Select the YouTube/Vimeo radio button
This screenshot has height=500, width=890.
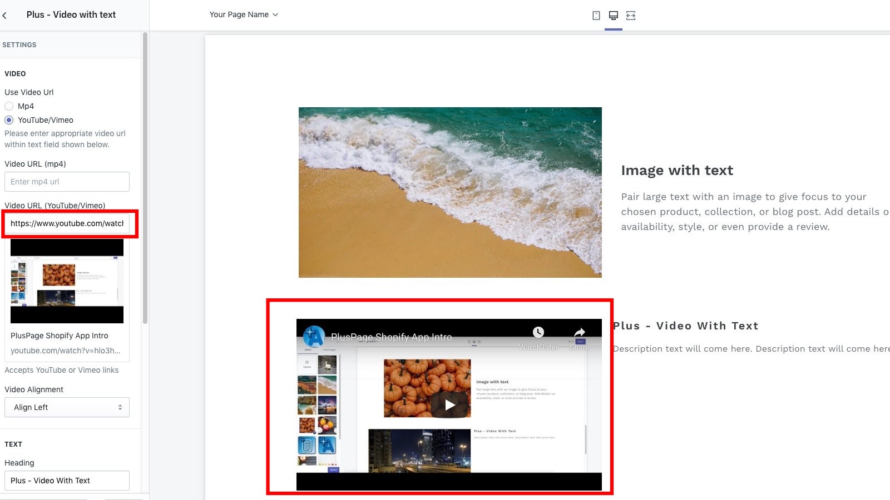click(9, 120)
